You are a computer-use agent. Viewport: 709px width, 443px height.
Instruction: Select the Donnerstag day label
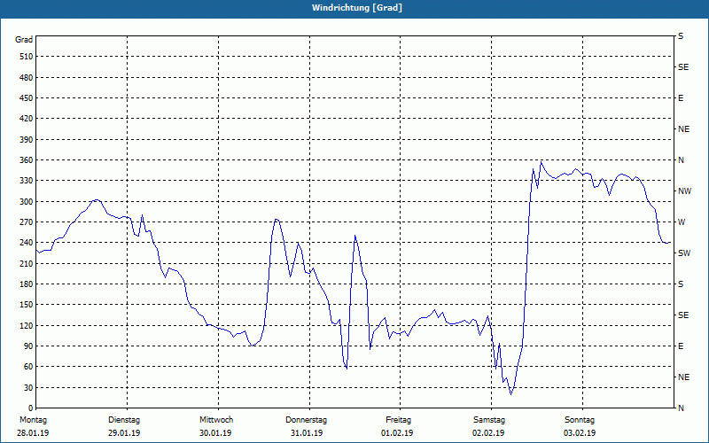tap(306, 420)
